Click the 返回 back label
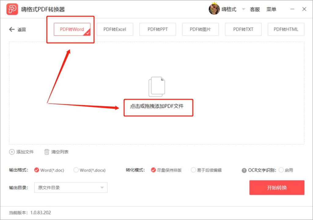313x220 pixels. pyautogui.click(x=22, y=30)
